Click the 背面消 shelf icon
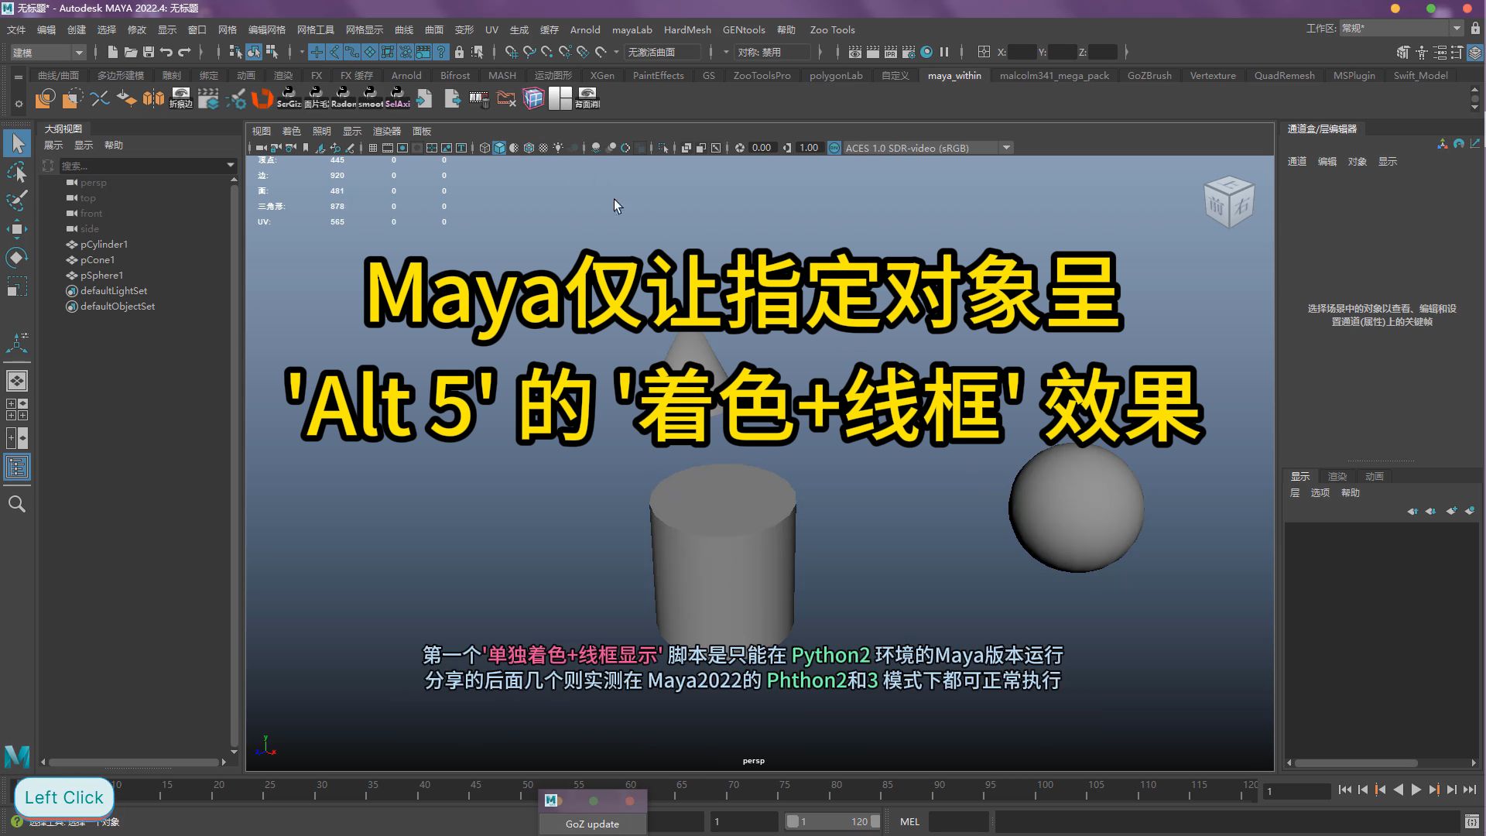Screen dimensions: 1486x836 (x=587, y=98)
